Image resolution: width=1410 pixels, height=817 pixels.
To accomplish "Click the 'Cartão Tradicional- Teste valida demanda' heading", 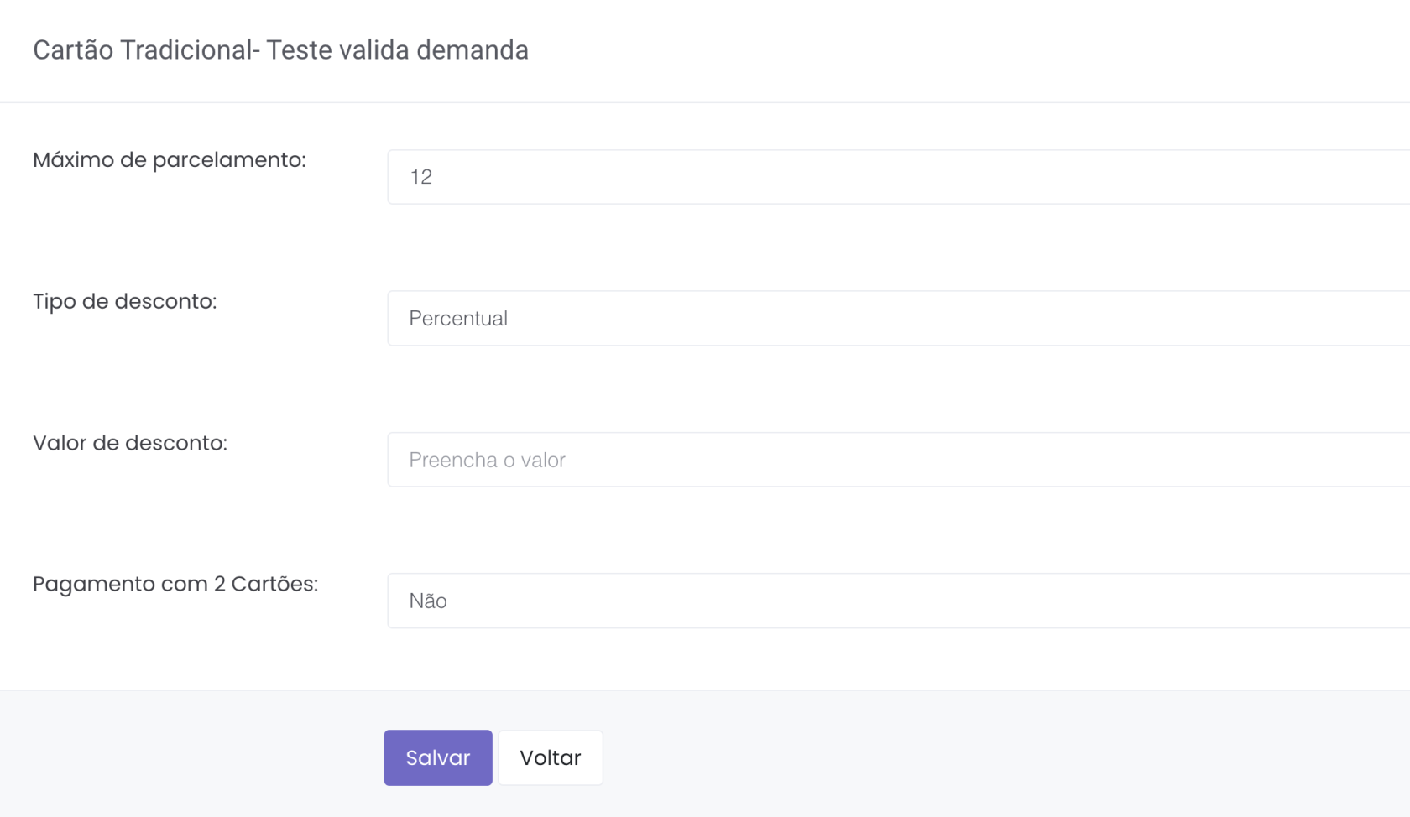I will pyautogui.click(x=280, y=50).
